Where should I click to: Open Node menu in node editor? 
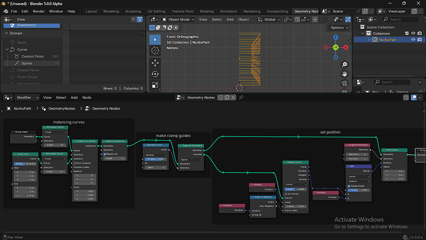click(87, 97)
